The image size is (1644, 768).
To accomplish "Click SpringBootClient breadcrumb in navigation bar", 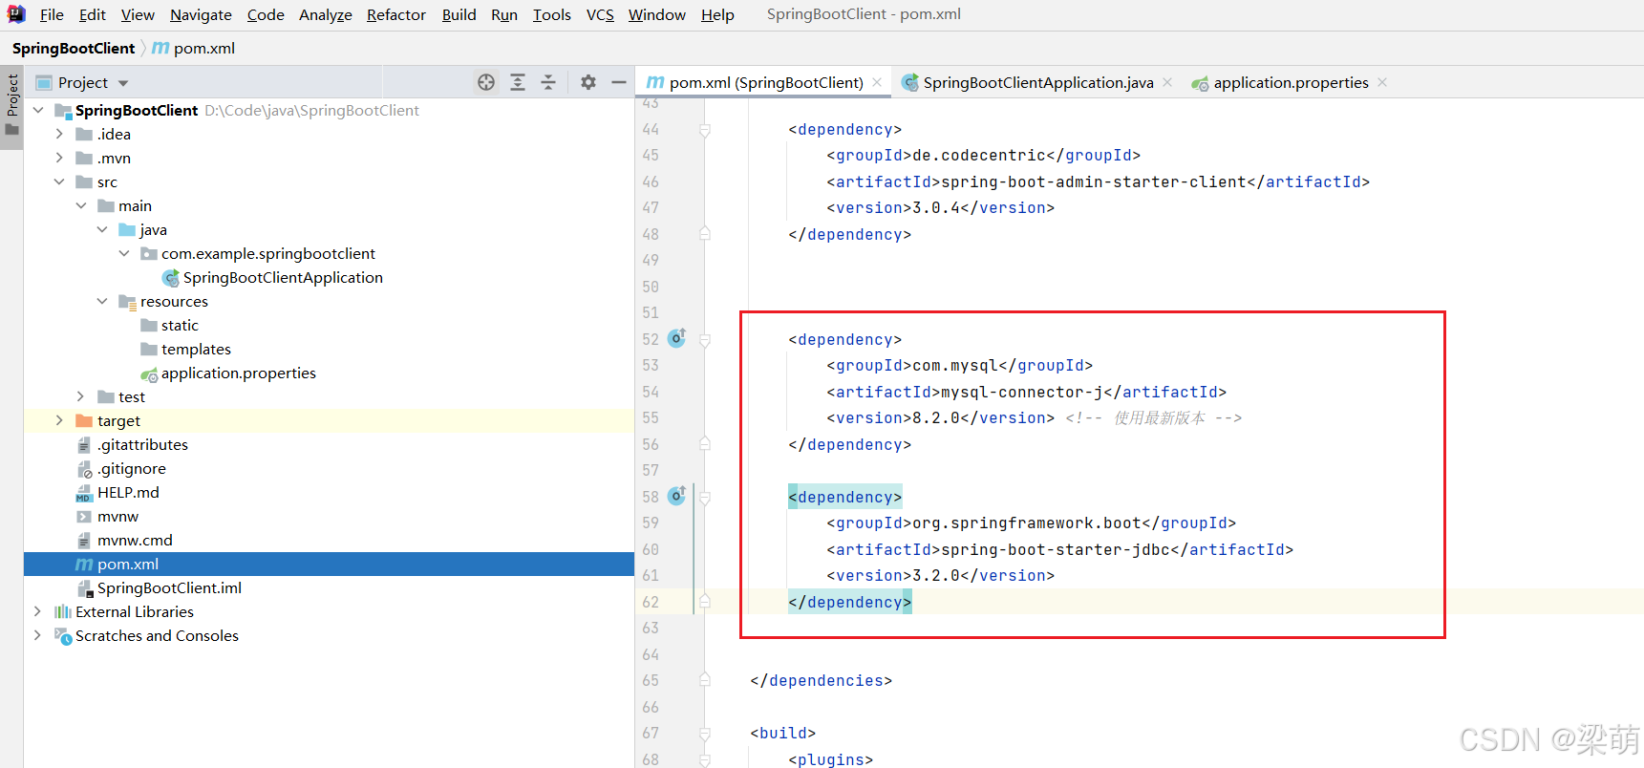I will (74, 49).
